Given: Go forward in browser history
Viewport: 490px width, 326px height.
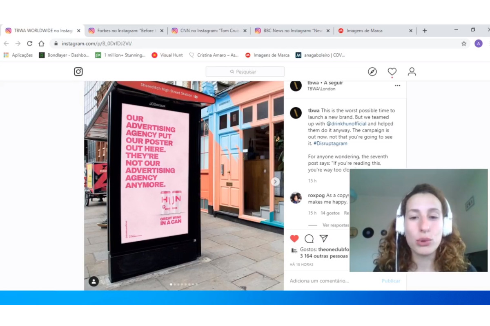Looking at the screenshot, I should point(18,44).
